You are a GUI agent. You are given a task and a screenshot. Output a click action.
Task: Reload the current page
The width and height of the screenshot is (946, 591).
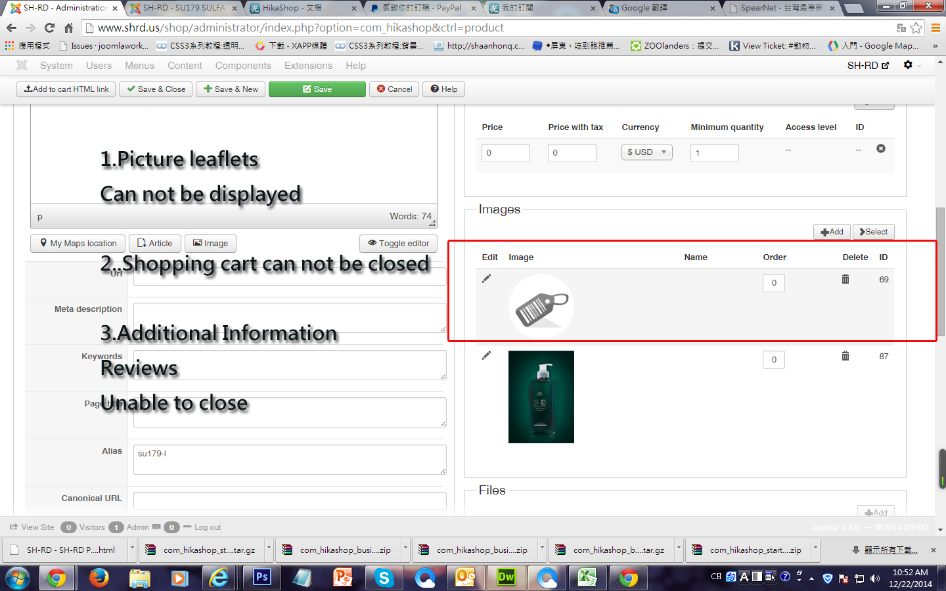[49, 28]
